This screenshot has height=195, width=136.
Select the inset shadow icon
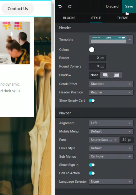(x=117, y=75)
